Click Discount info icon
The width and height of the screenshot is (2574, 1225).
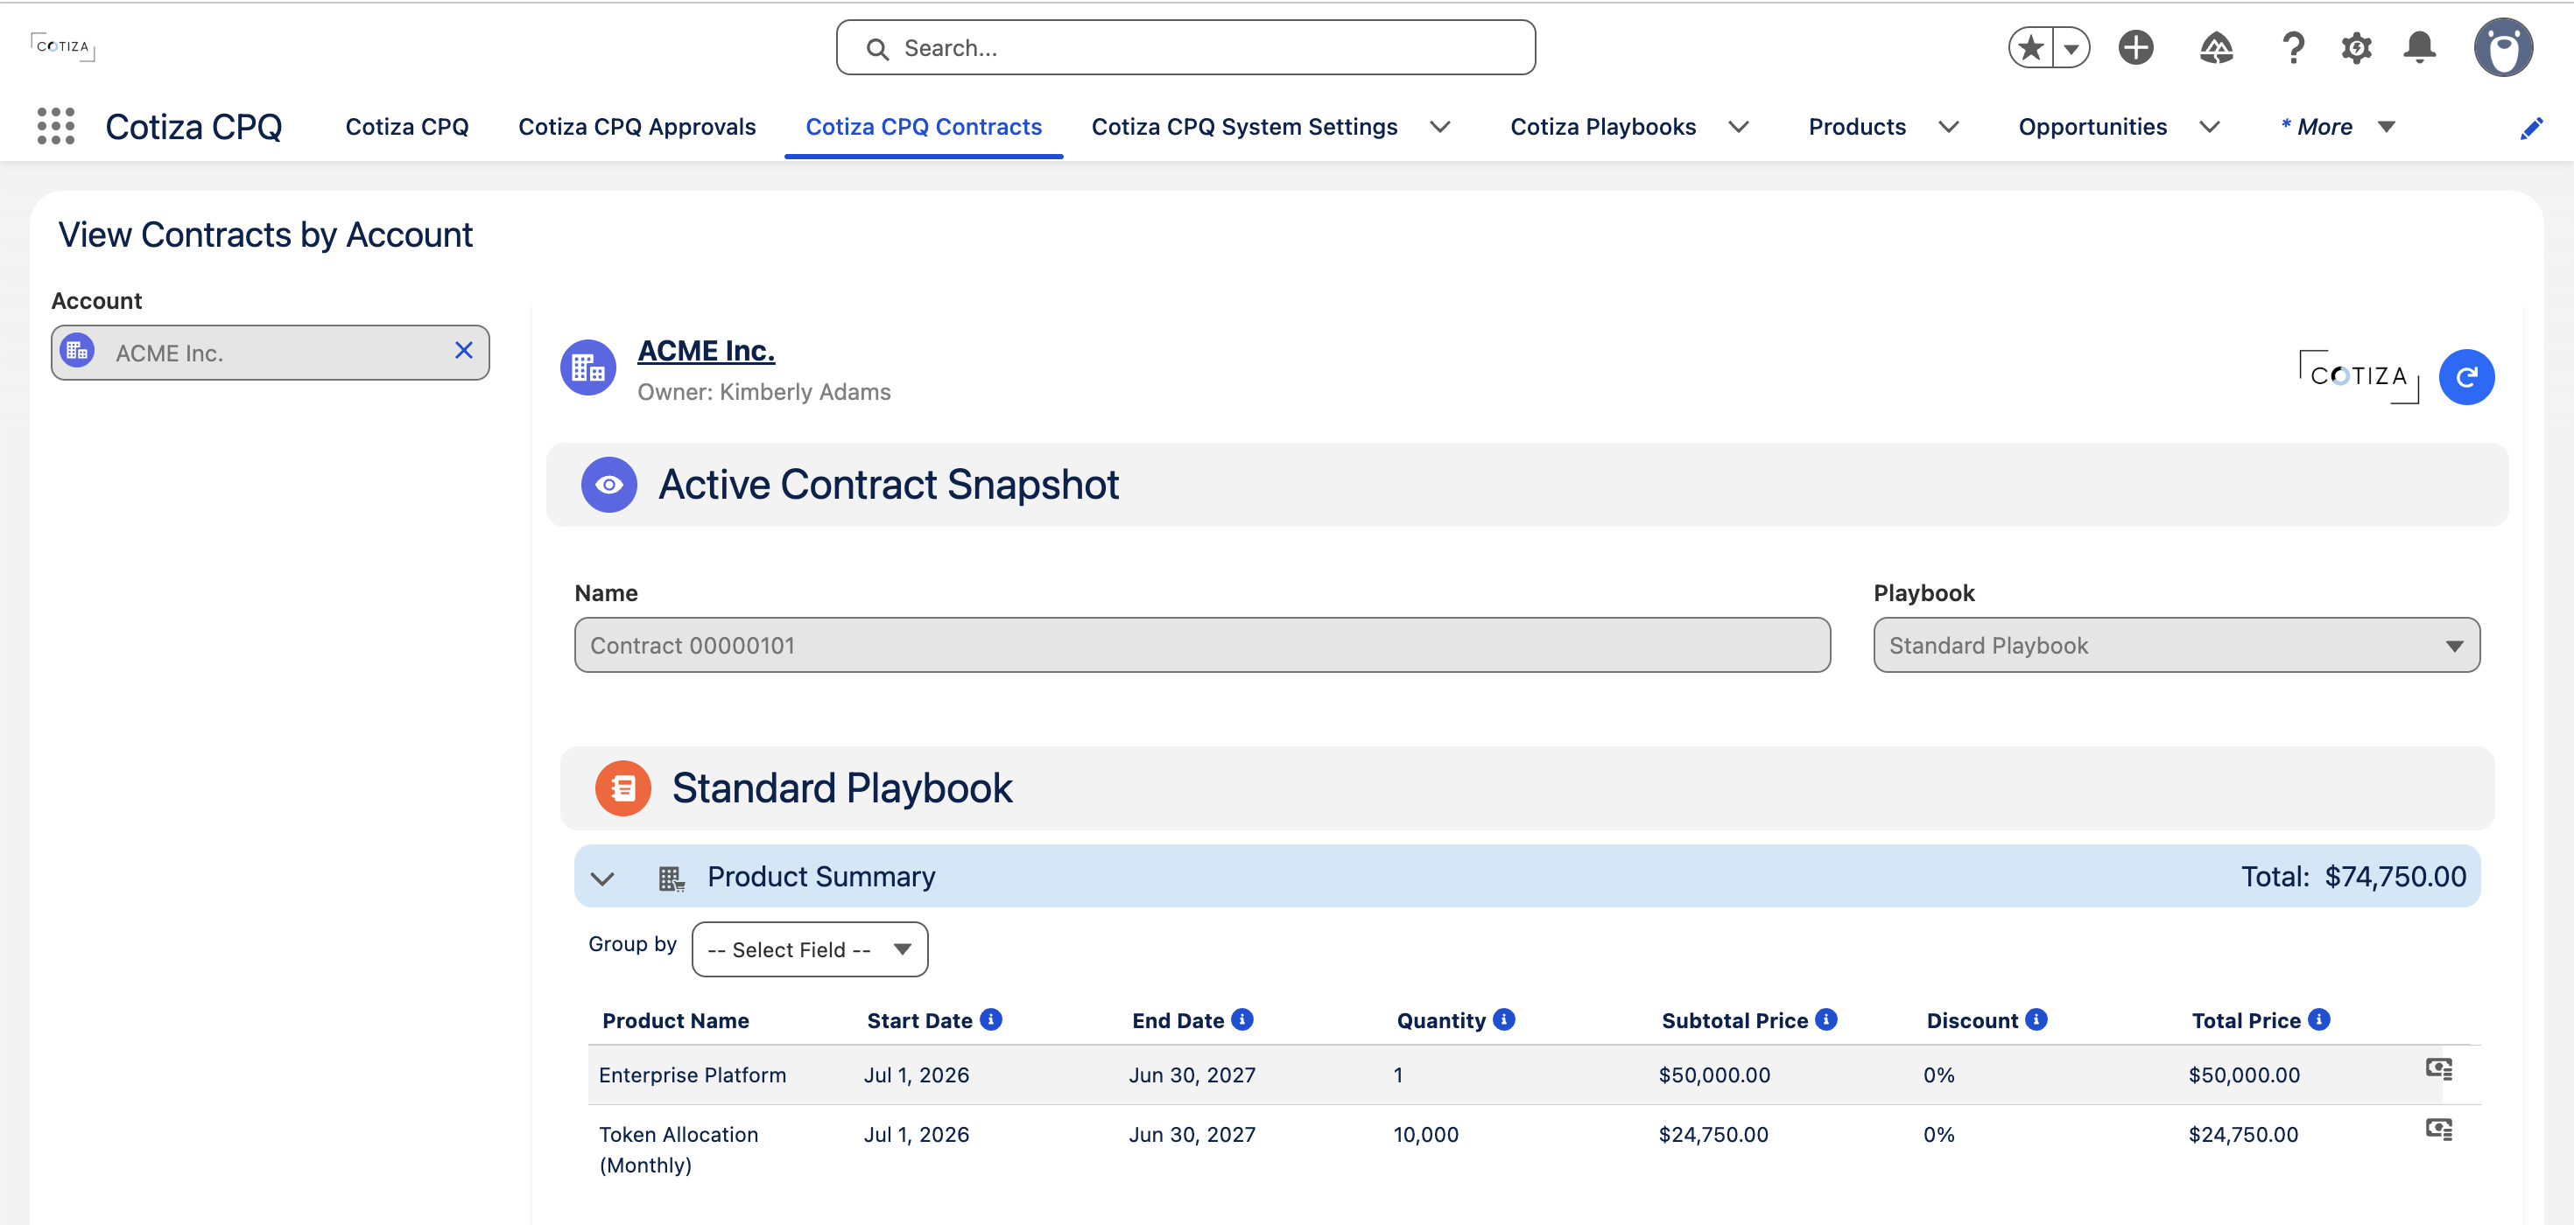pyautogui.click(x=2036, y=1019)
